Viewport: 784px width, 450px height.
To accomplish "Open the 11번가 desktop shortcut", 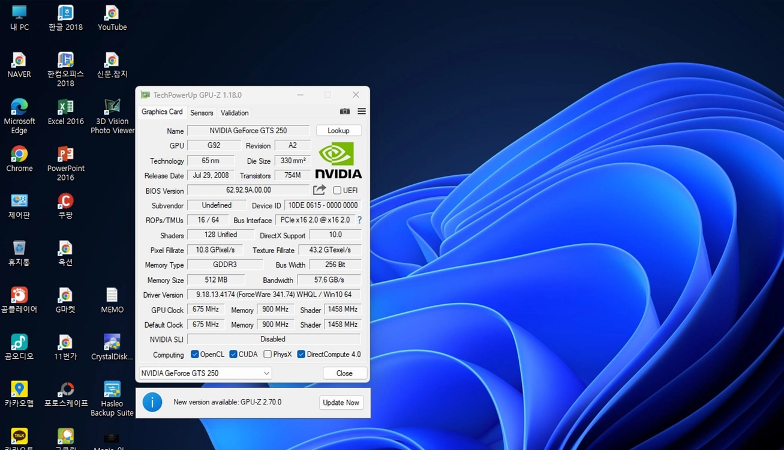I will pos(65,347).
